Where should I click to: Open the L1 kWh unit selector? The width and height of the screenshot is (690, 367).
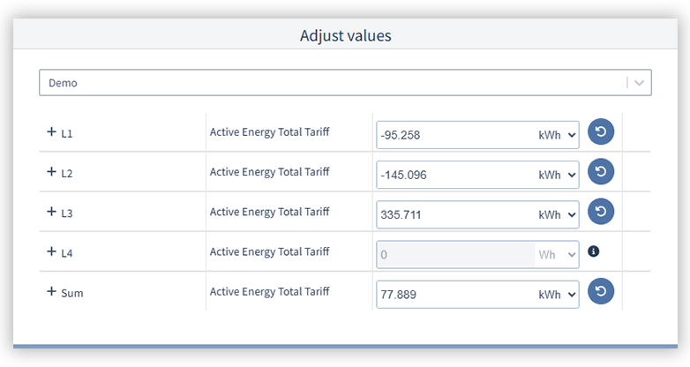[x=558, y=135]
